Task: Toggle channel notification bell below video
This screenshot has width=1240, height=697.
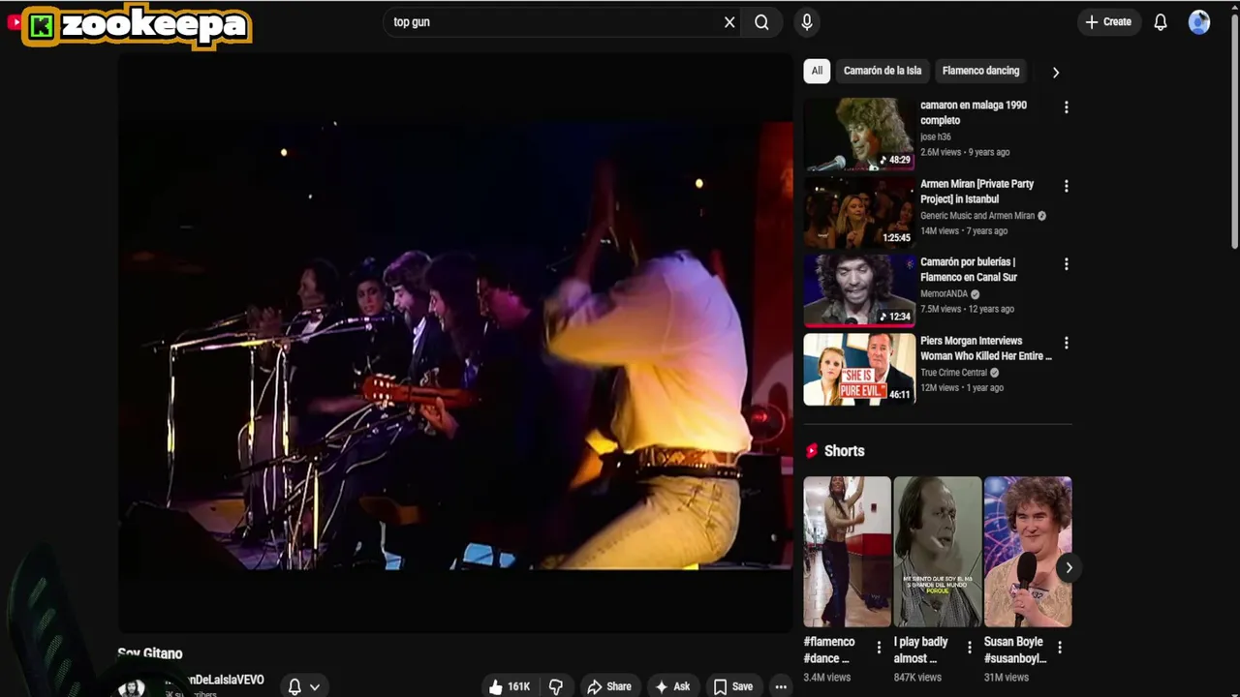Action: (x=294, y=686)
